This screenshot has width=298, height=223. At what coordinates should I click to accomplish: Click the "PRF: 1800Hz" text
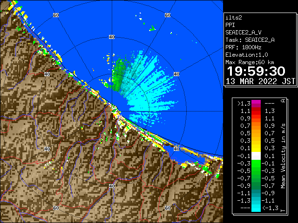pos(244,47)
